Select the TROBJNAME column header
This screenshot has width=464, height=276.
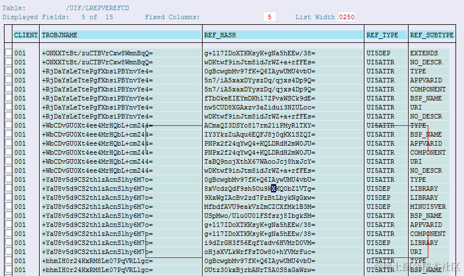(121, 35)
